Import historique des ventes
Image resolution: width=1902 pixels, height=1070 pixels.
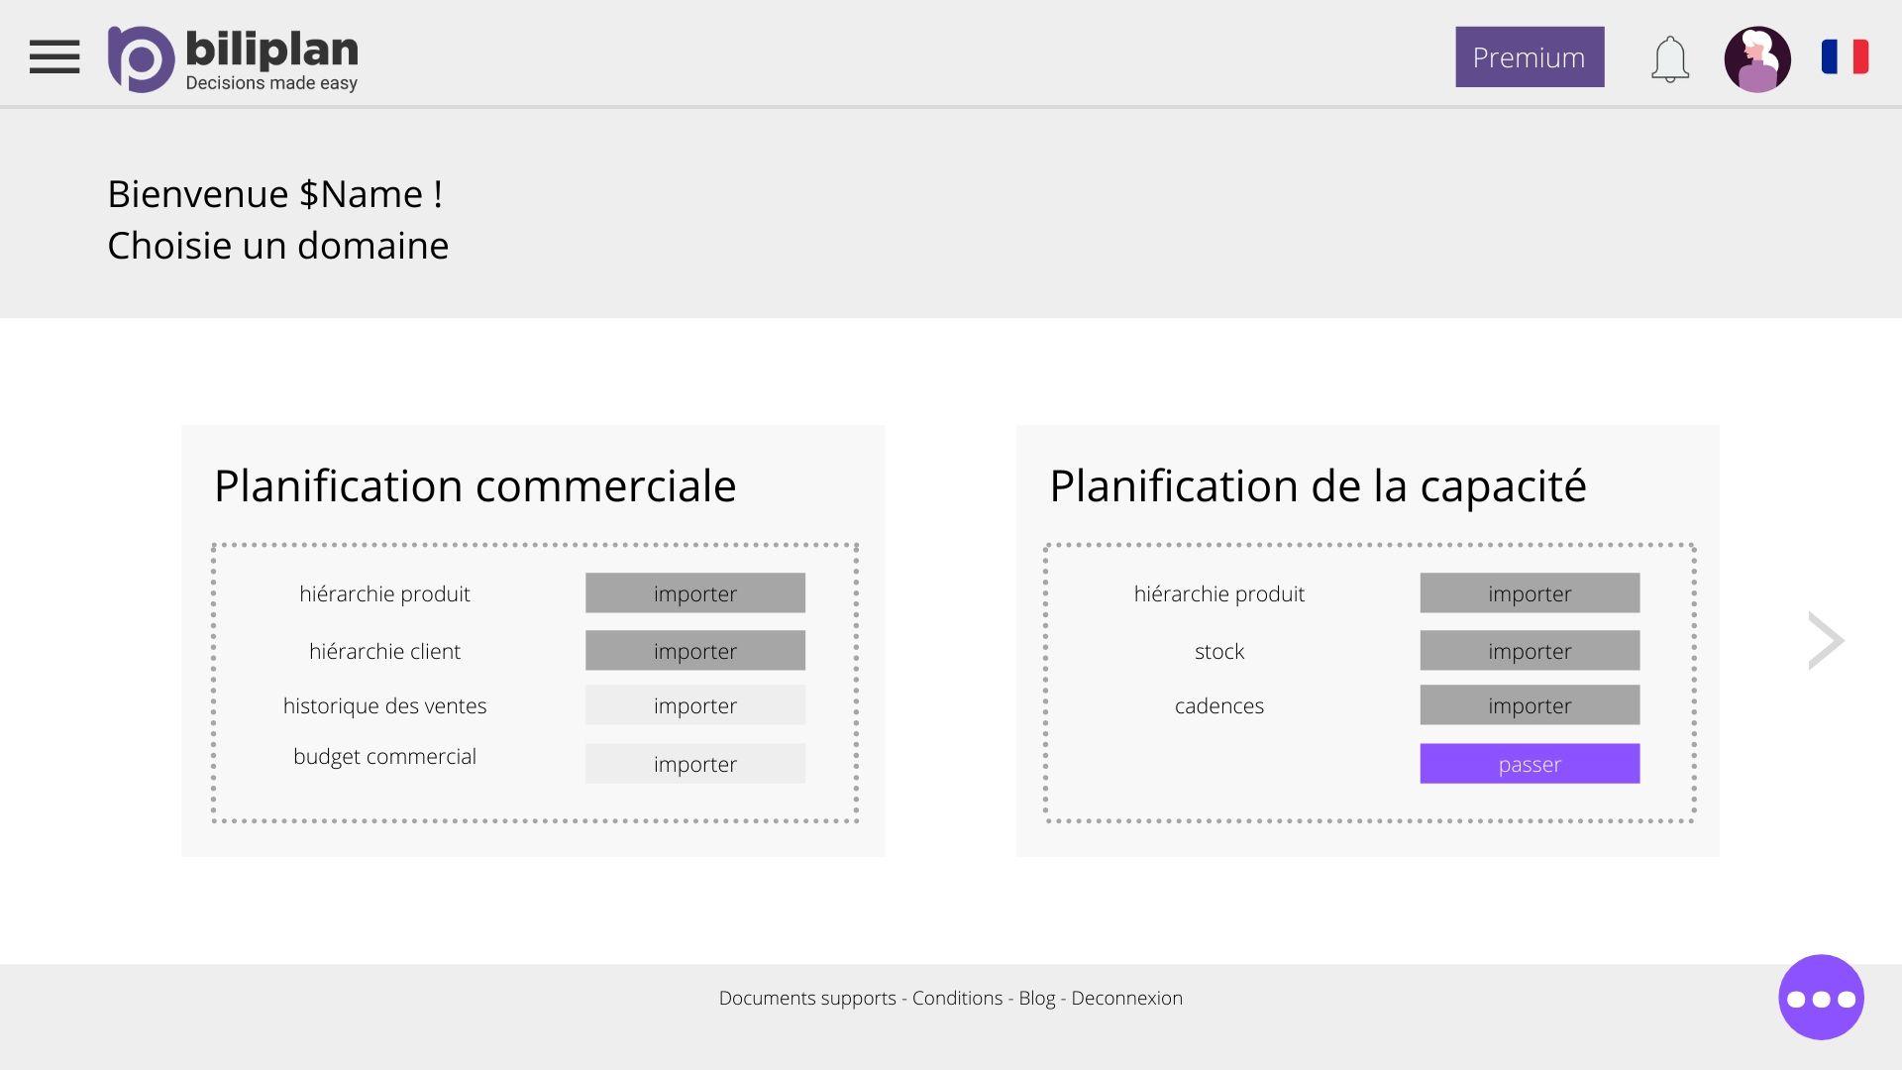[x=695, y=705]
